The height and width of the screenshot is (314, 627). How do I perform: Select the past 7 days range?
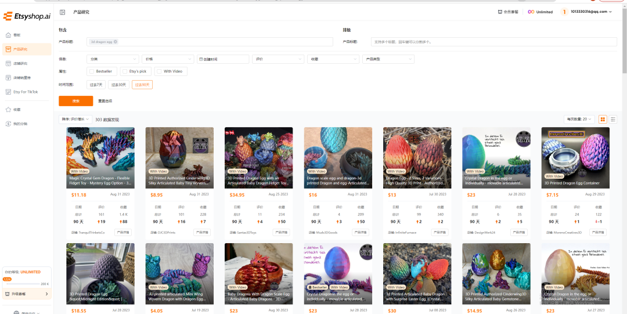96,85
